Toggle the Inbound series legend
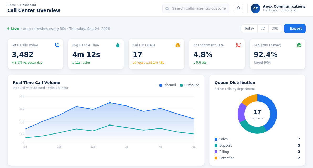The width and height of the screenshot is (313, 168). pyautogui.click(x=168, y=85)
